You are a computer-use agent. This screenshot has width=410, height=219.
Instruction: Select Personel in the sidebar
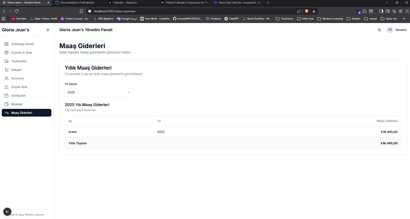27,78
